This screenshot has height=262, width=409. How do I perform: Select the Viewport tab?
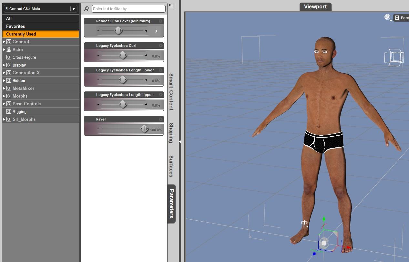[315, 6]
